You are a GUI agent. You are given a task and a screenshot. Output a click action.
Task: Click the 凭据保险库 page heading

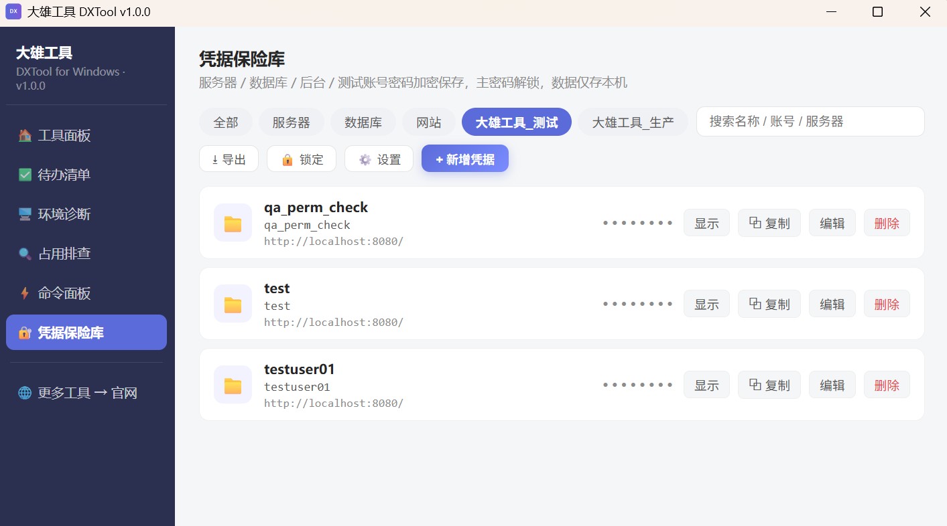242,59
